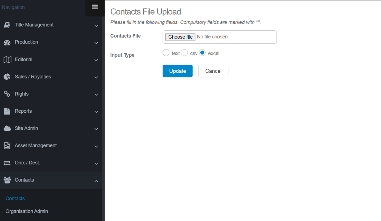Expand Rights section chevron
381x221 pixels.
click(96, 95)
